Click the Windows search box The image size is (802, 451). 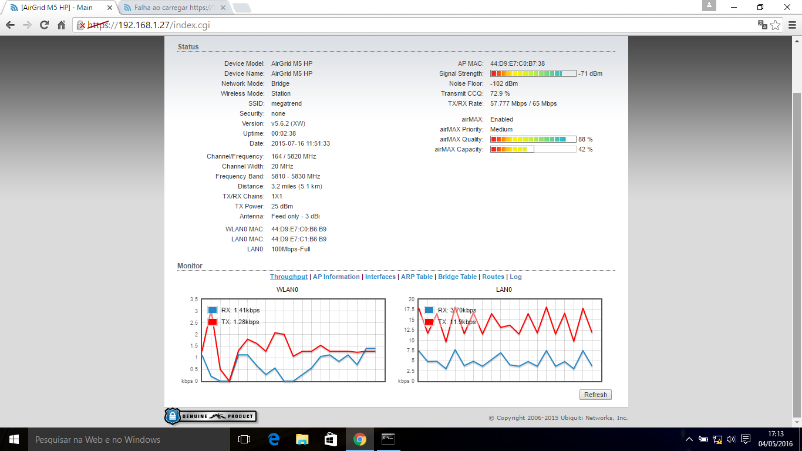(x=129, y=439)
